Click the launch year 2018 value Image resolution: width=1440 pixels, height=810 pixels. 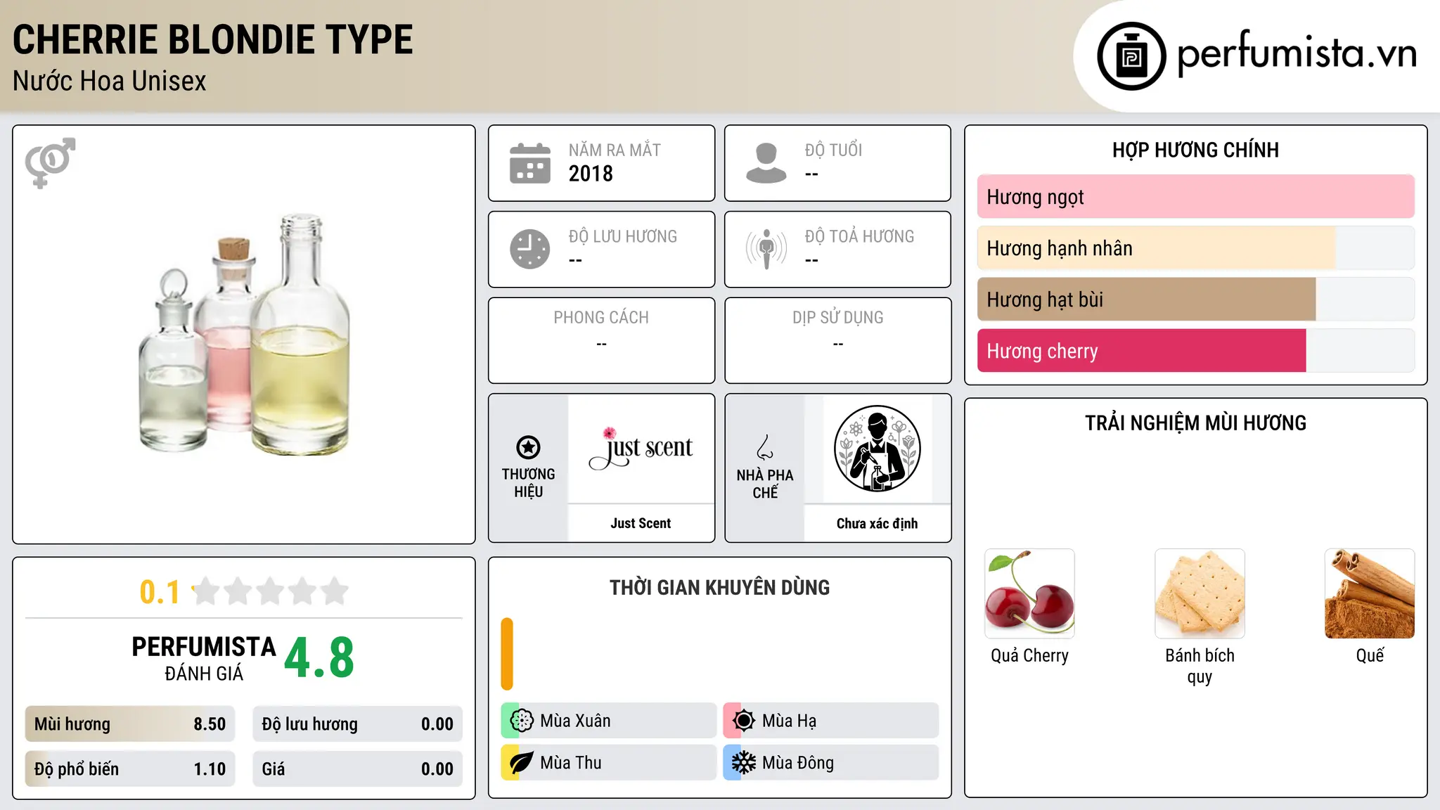[x=591, y=174]
